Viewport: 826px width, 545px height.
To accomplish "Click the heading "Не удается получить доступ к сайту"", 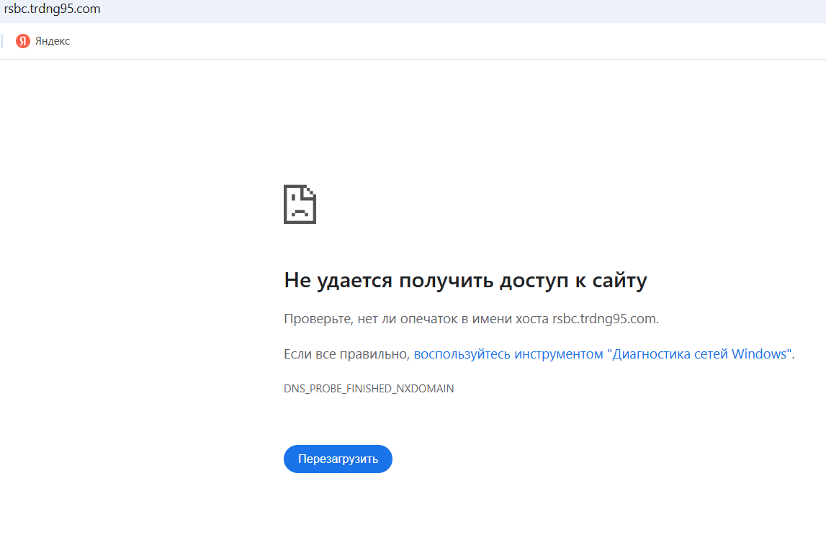I will pyautogui.click(x=465, y=280).
